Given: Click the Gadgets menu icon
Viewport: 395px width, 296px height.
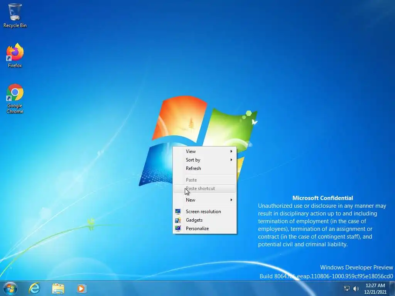Looking at the screenshot, I should (x=178, y=220).
